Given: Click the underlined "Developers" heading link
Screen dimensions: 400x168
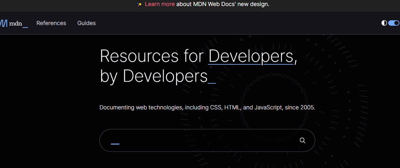Looking at the screenshot, I should click(x=251, y=56).
